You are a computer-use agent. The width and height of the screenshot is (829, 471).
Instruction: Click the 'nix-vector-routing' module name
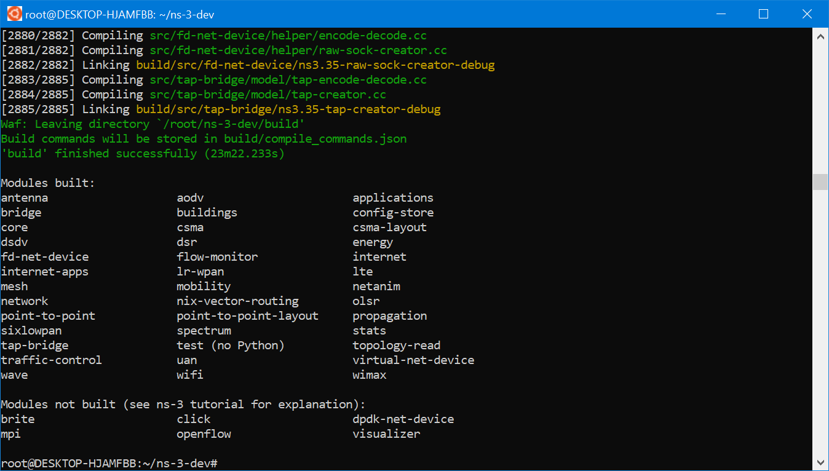[237, 301]
